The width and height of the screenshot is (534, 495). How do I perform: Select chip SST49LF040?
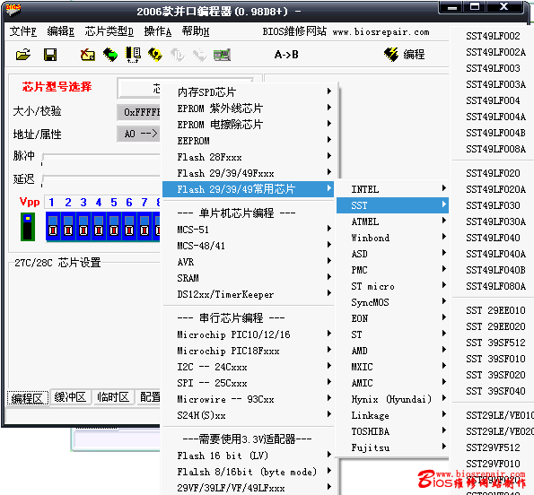(493, 238)
